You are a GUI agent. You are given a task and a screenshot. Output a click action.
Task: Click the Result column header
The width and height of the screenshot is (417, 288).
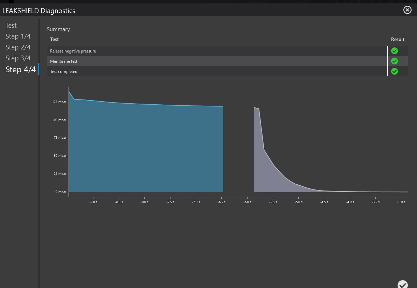pos(398,39)
